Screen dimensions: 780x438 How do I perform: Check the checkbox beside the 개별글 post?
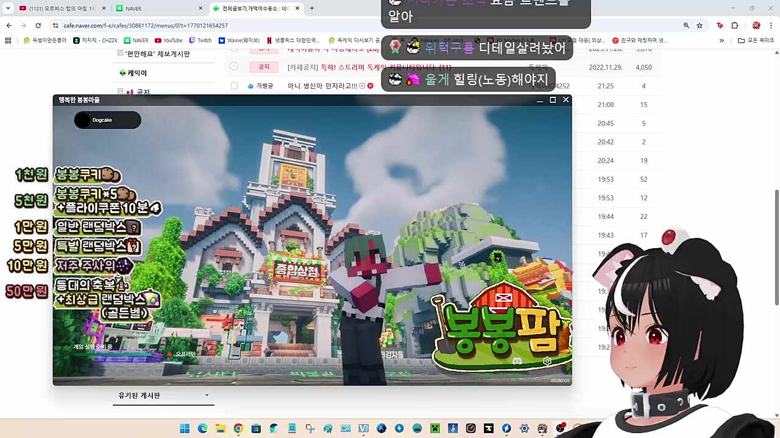coord(234,86)
